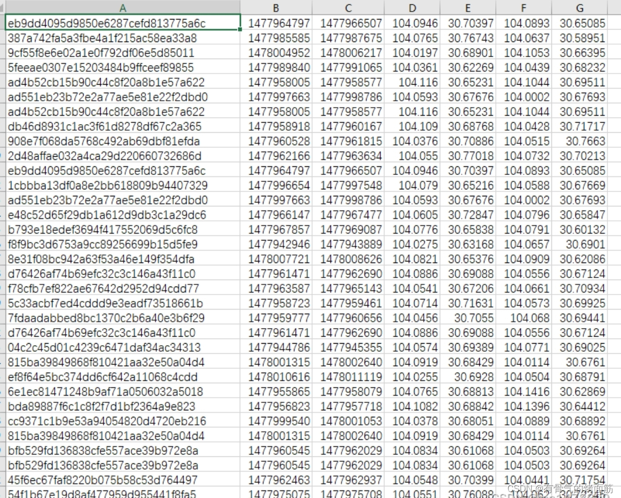
Task: Click cell containing 1477958723
Action: click(x=276, y=303)
